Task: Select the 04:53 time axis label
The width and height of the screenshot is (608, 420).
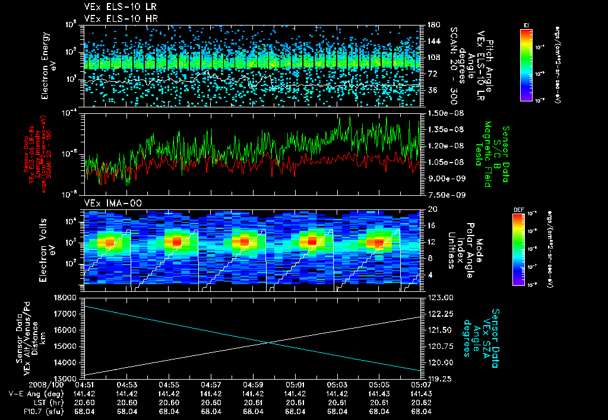Action: pyautogui.click(x=127, y=385)
